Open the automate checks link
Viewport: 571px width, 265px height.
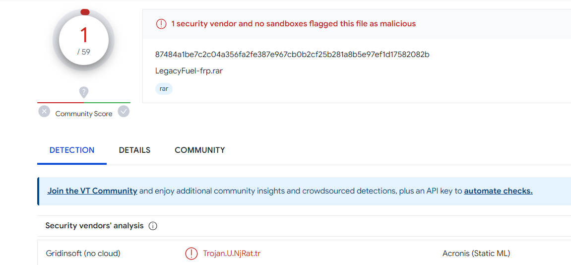498,191
